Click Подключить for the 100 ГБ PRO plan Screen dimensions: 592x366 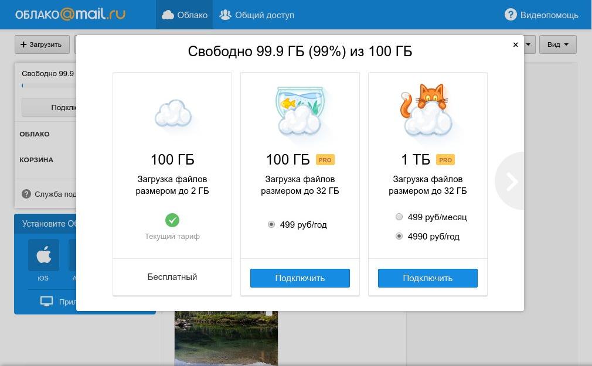300,278
